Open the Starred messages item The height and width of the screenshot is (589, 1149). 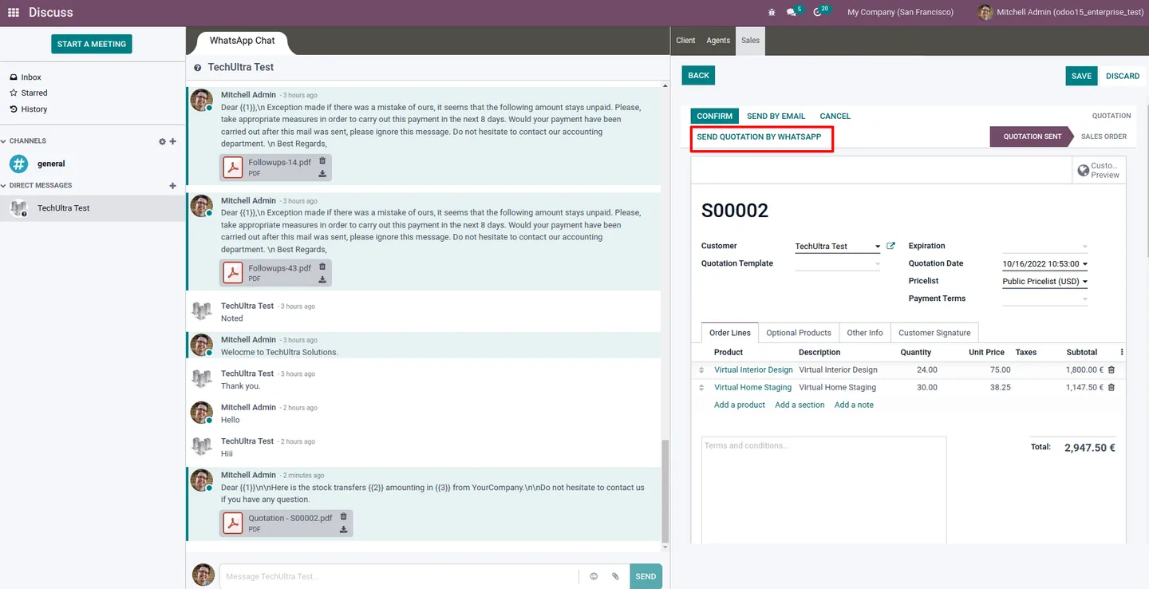coord(29,93)
